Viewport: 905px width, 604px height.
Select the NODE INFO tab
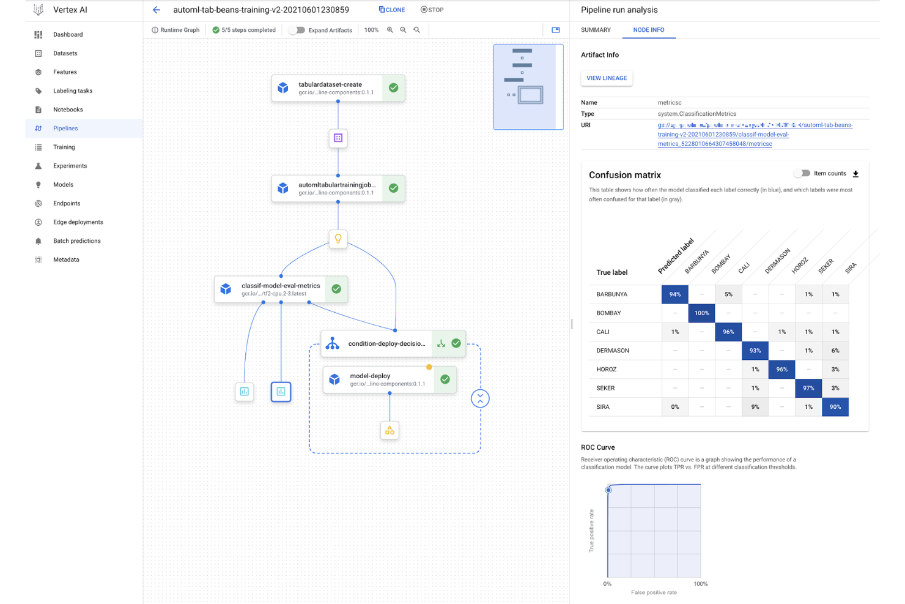[x=649, y=29]
